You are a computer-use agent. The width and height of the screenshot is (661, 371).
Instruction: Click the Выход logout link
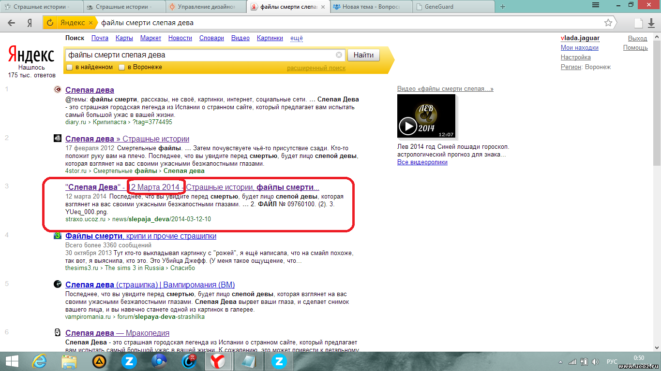coord(637,38)
